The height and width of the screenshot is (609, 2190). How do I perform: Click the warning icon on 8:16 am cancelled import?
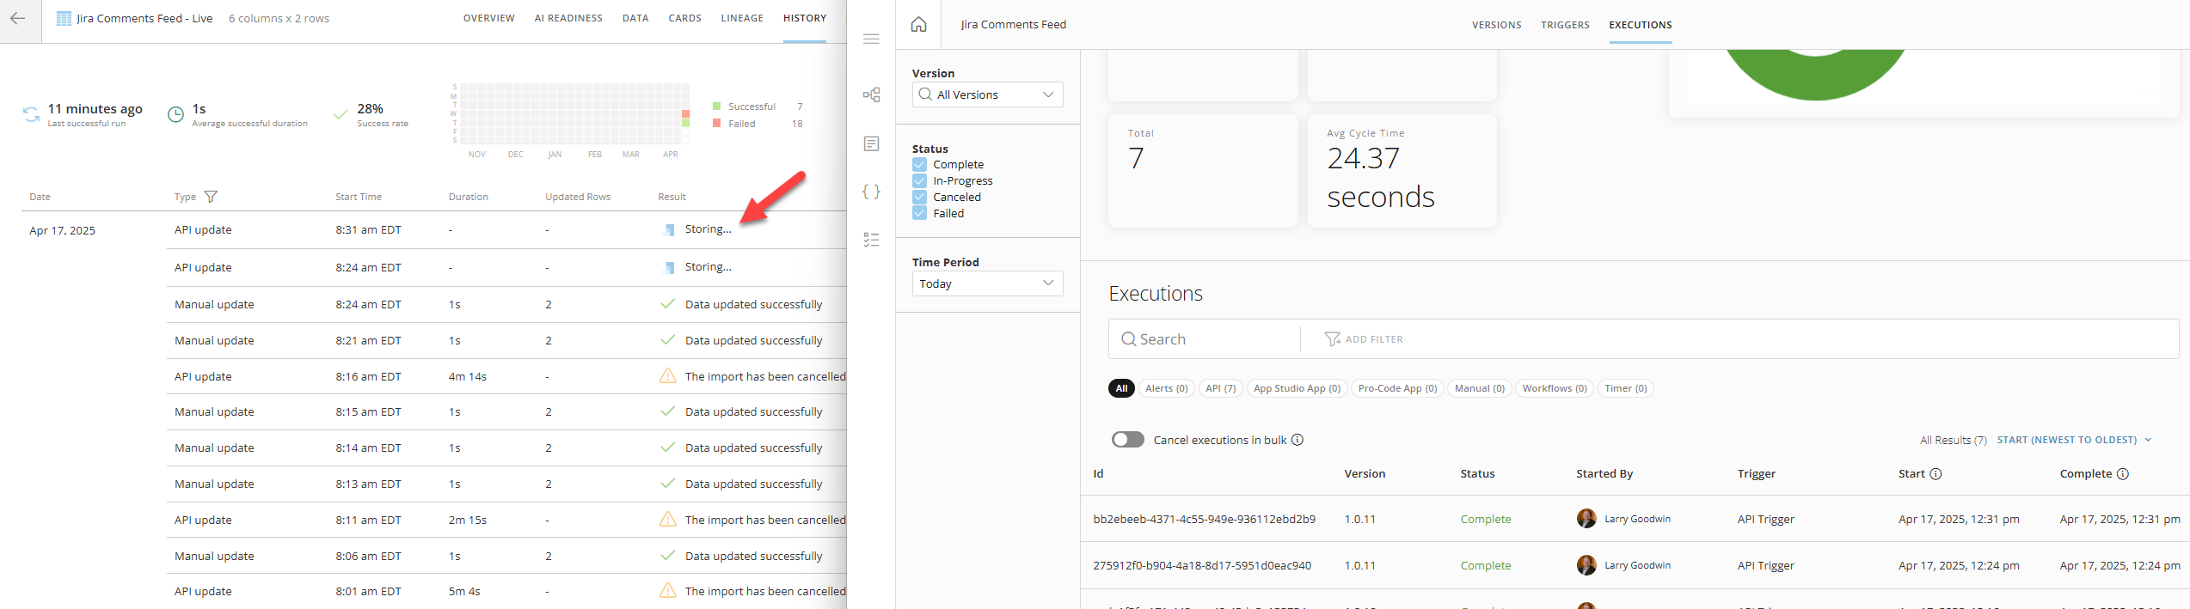(667, 376)
